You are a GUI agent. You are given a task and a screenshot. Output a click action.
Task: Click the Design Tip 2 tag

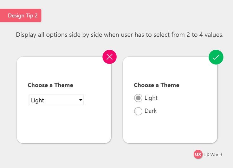(x=21, y=16)
